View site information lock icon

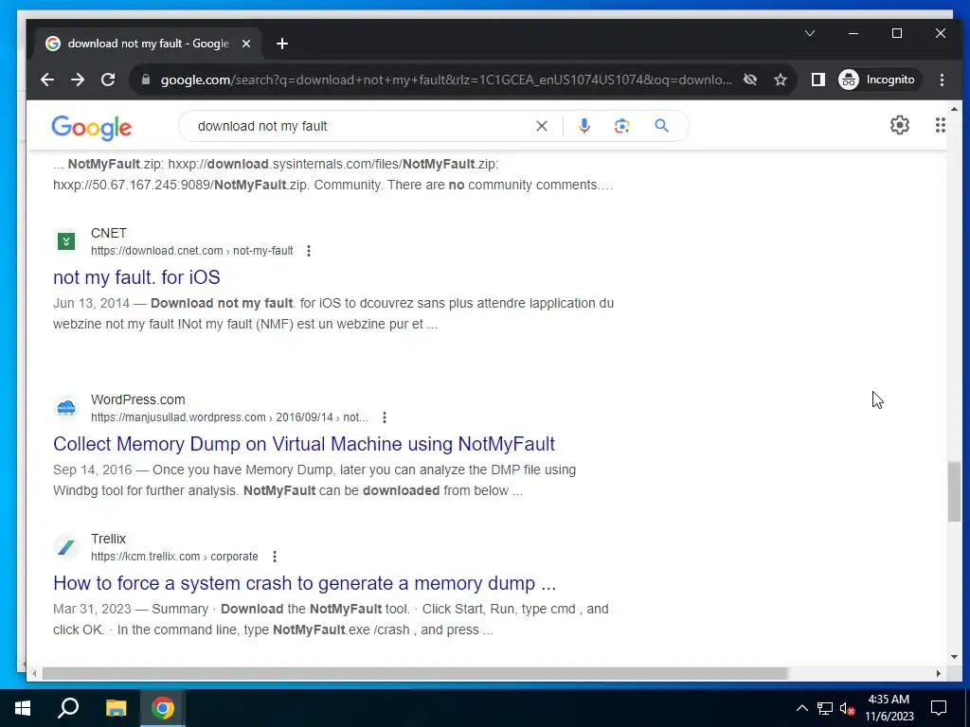click(145, 80)
